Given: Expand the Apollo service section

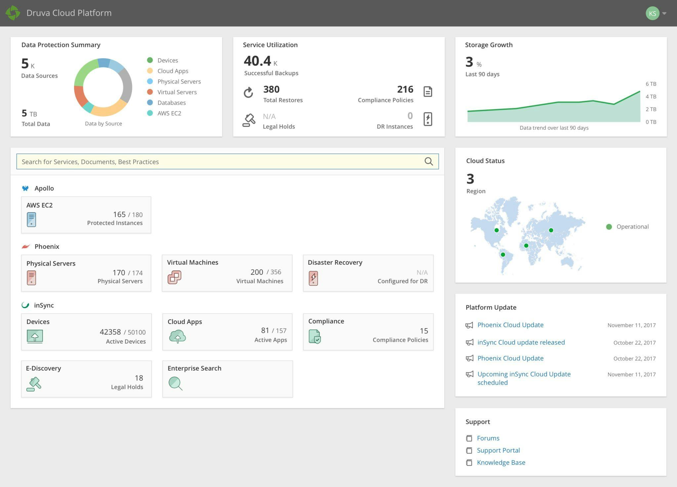Looking at the screenshot, I should point(44,188).
